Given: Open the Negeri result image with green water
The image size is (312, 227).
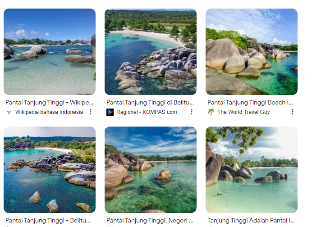Looking at the screenshot, I should coord(151,170).
